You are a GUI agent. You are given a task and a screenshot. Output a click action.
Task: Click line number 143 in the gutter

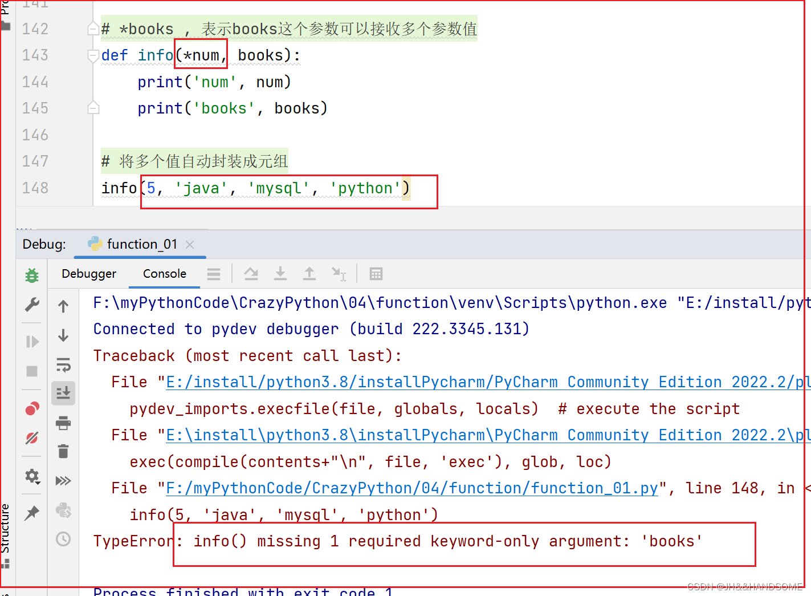coord(35,55)
